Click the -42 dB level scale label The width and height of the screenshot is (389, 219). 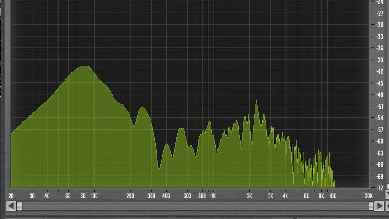pos(379,71)
